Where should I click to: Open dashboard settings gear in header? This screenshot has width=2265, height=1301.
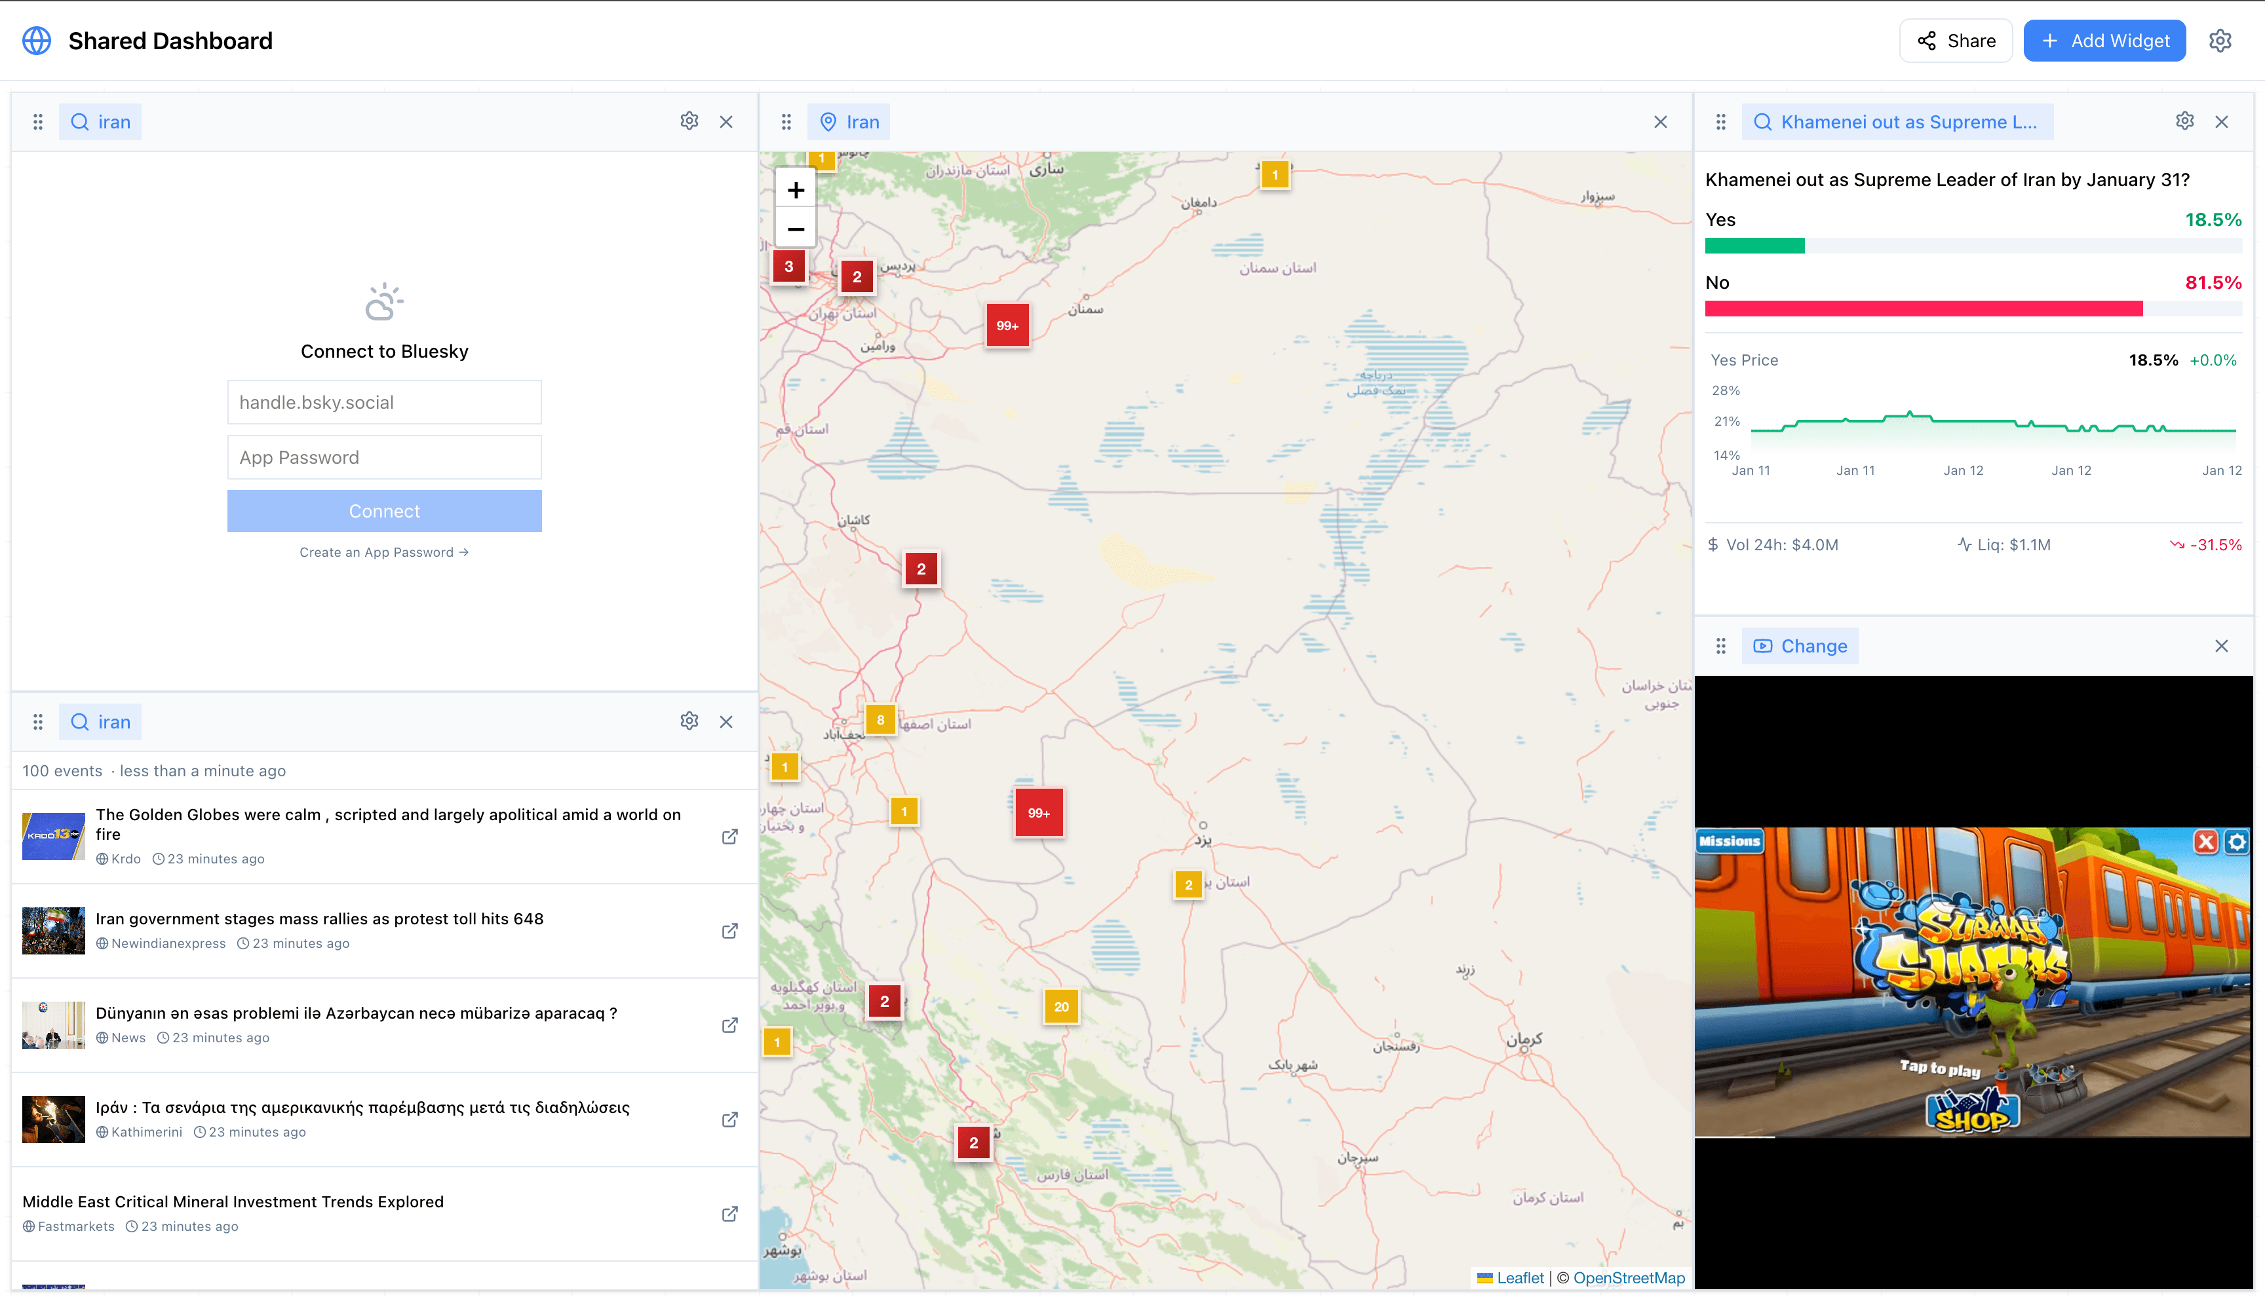(x=2219, y=41)
